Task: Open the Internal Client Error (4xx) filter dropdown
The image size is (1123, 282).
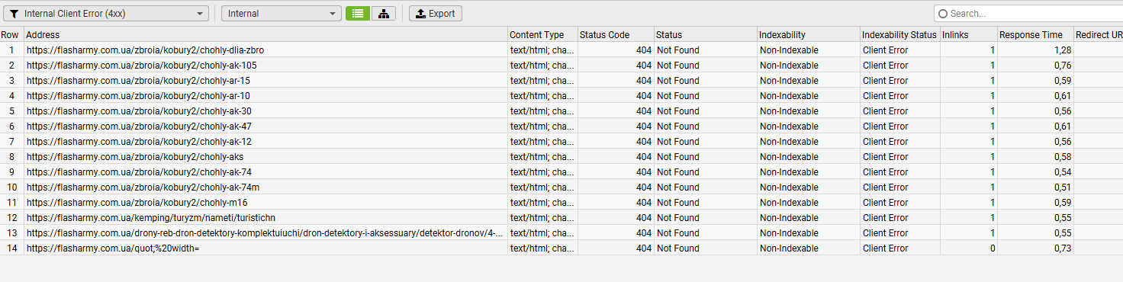Action: point(106,14)
